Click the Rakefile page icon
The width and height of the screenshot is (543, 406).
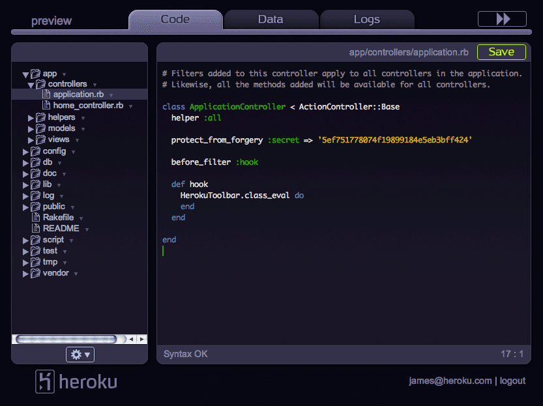(x=37, y=217)
